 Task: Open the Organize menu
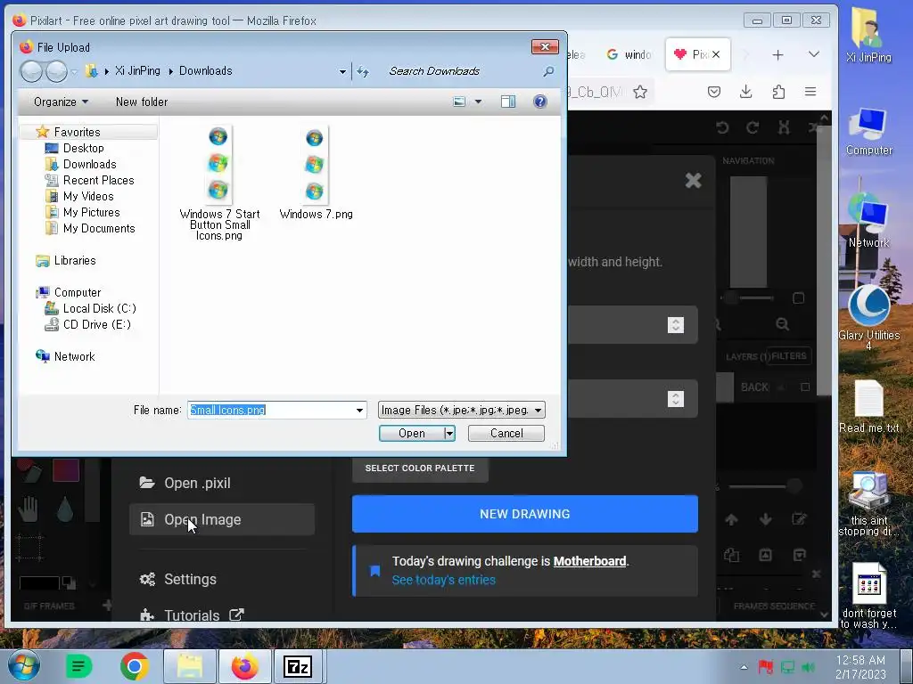coord(61,102)
